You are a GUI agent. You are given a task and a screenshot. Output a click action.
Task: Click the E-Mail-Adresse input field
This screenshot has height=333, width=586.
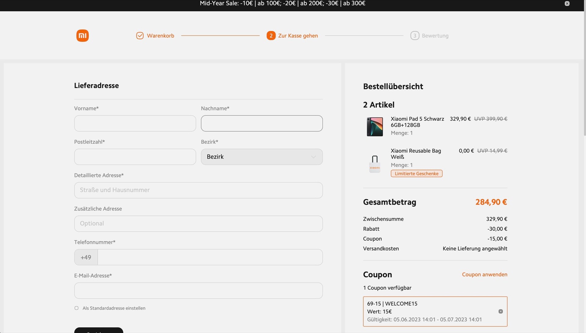(x=198, y=291)
